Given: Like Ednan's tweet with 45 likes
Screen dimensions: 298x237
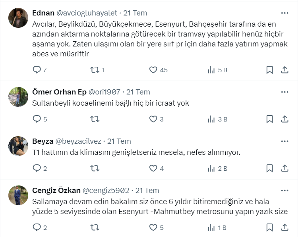Looking at the screenshot, I should [x=153, y=70].
